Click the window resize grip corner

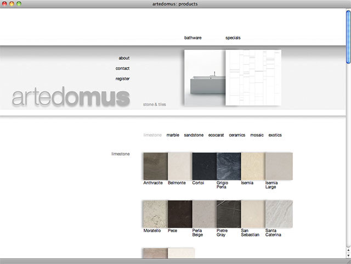348,261
